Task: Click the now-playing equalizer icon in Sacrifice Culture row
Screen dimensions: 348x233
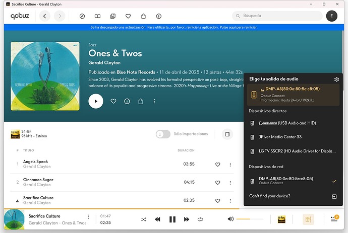Action: point(18,201)
